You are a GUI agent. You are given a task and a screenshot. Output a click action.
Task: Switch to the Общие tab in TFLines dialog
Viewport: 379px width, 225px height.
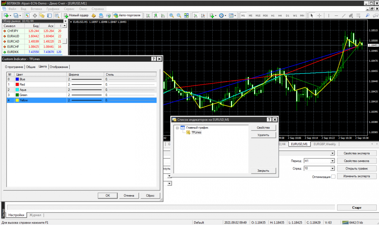coord(31,67)
